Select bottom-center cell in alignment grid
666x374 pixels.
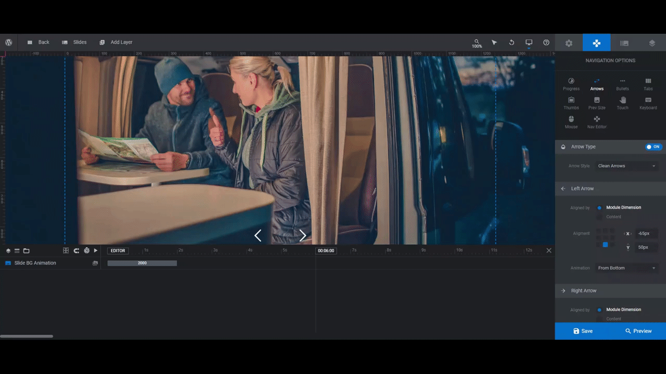[x=605, y=245]
